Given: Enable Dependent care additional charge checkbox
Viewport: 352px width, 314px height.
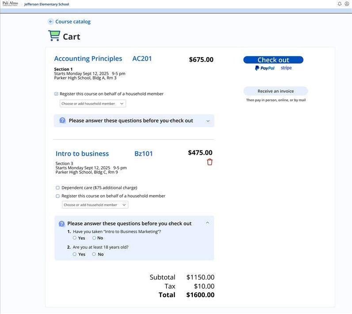Looking at the screenshot, I should tap(58, 188).
